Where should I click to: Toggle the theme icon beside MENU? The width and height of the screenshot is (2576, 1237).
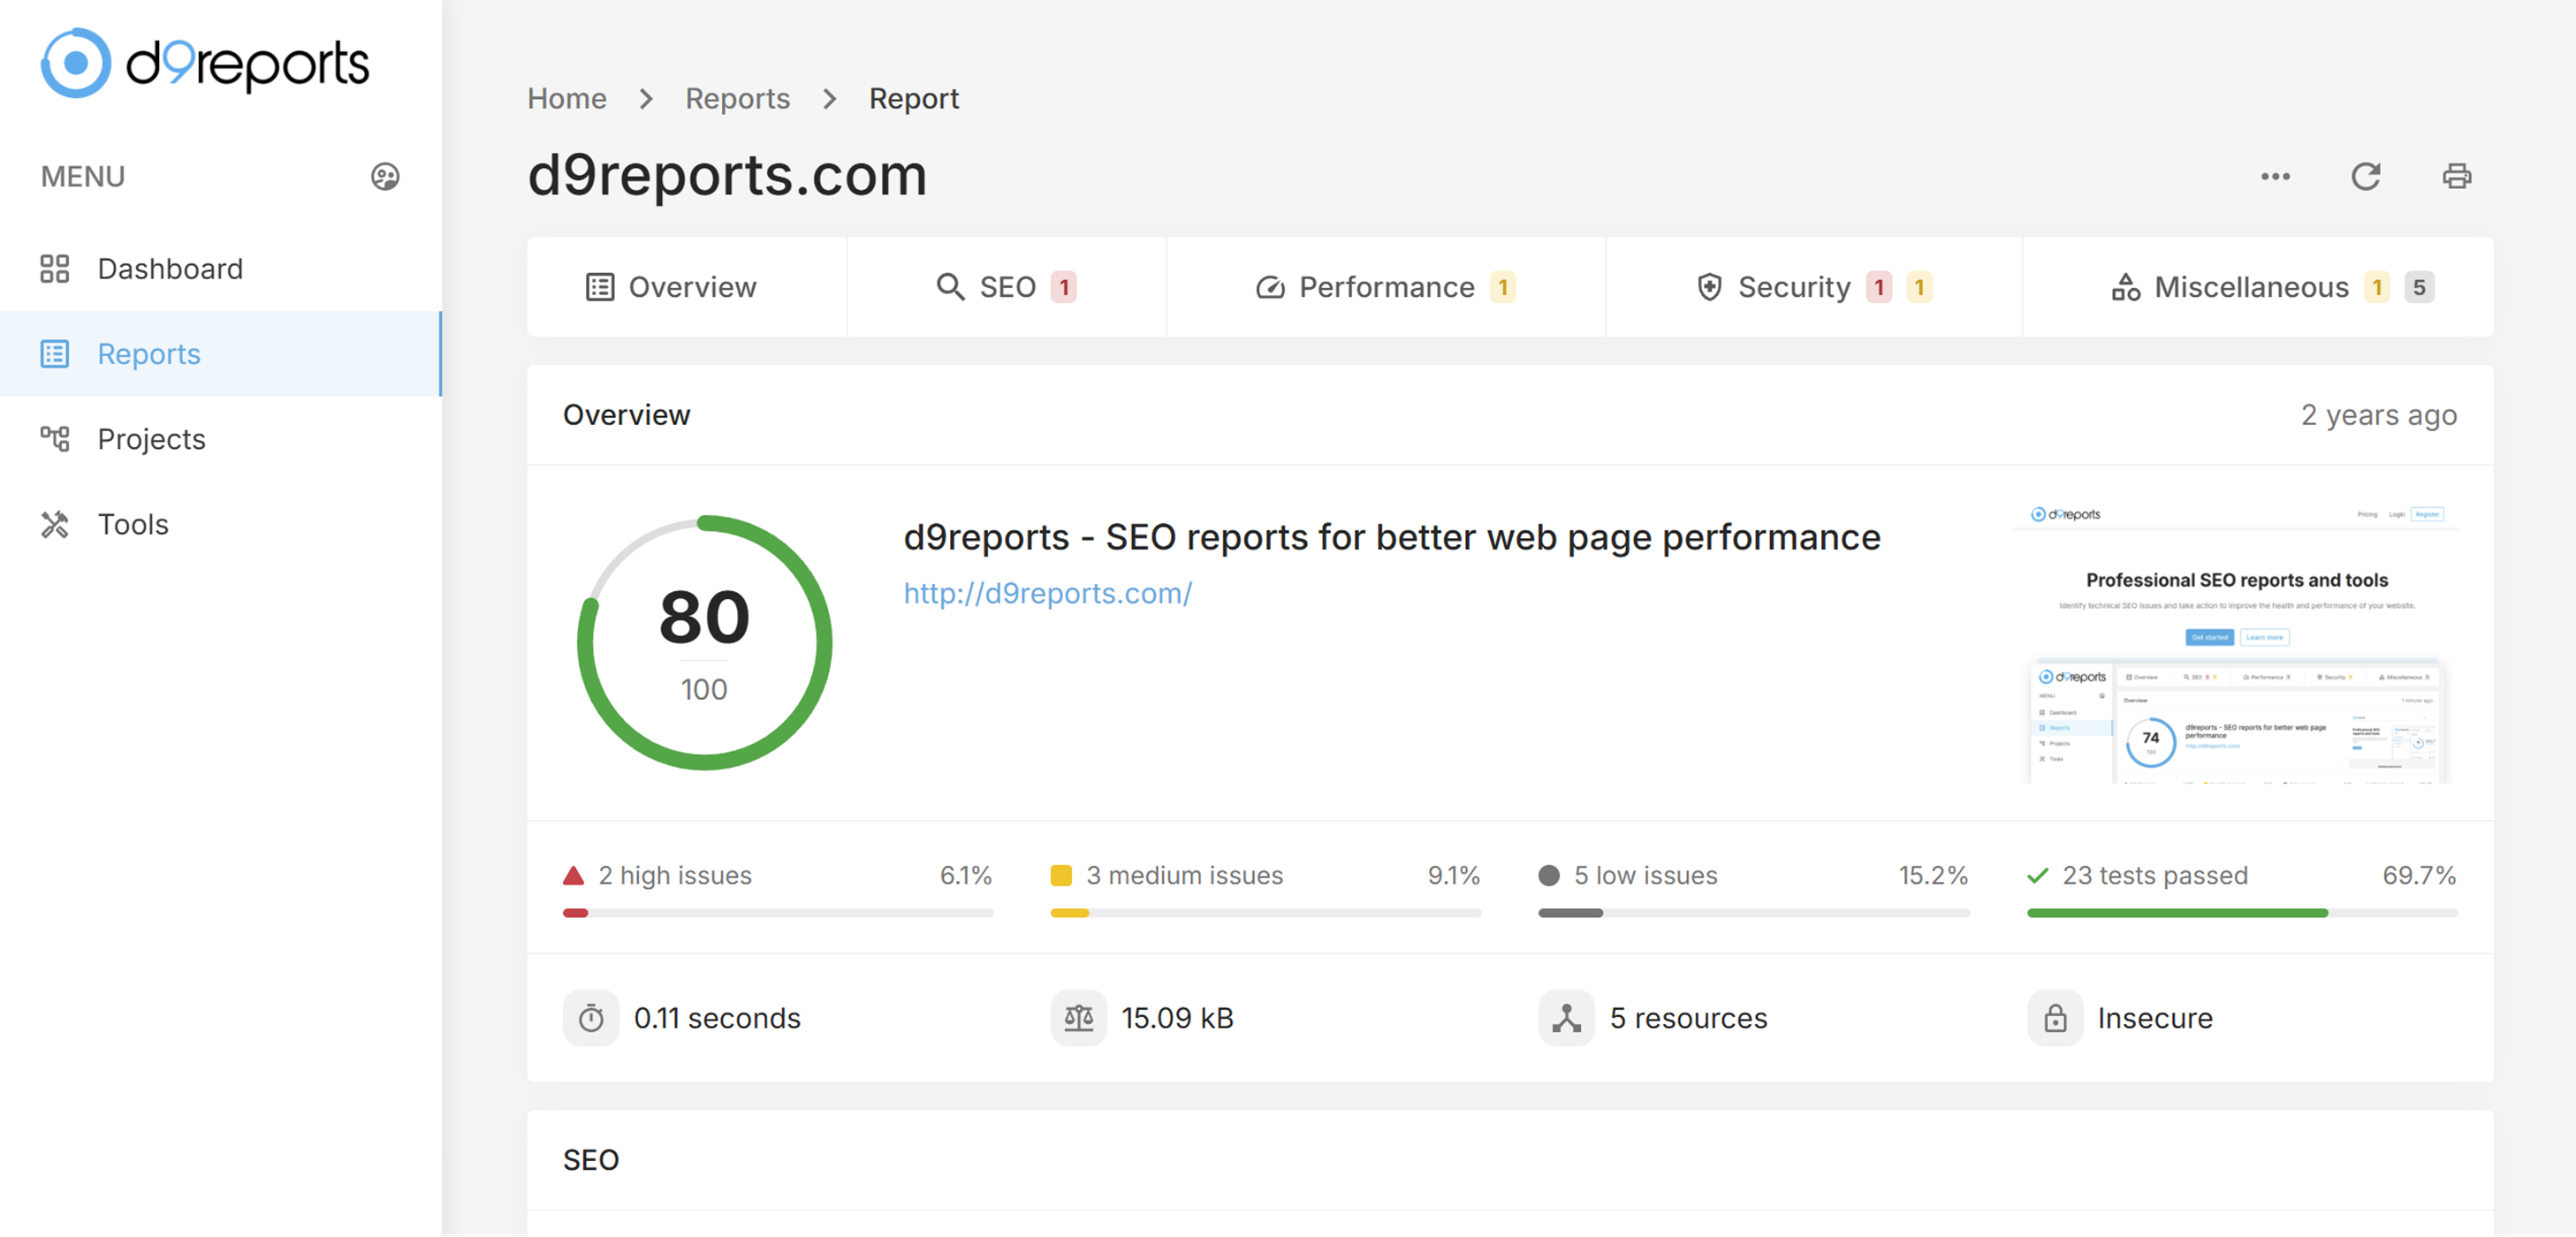coord(385,177)
